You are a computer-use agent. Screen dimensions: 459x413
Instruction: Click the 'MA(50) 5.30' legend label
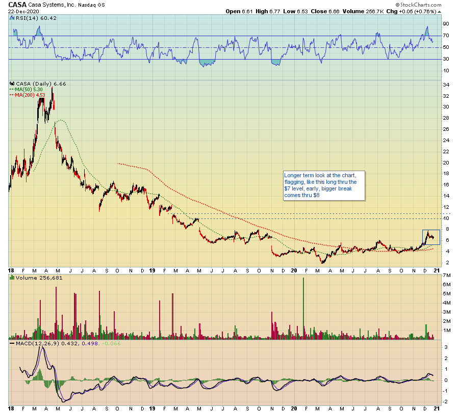coord(29,90)
